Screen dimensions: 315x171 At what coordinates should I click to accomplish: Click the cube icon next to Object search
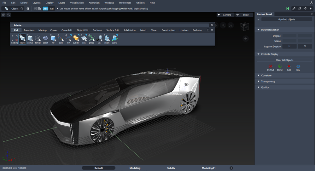pyautogui.click(x=28, y=9)
